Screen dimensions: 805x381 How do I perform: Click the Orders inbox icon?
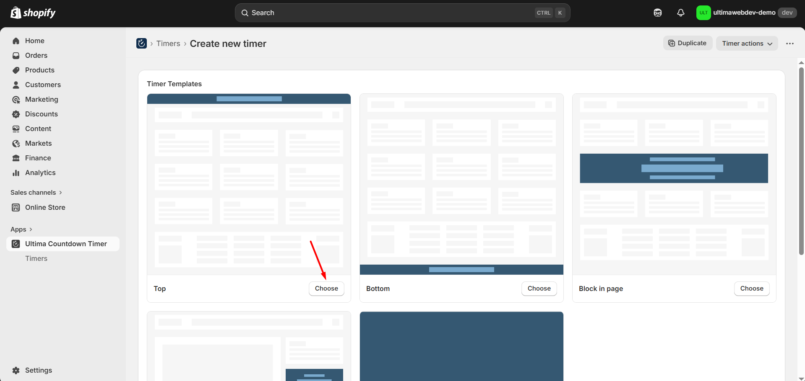coord(16,55)
